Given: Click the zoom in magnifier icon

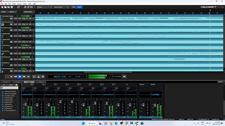Looking at the screenshot, I should (x=25, y=7).
